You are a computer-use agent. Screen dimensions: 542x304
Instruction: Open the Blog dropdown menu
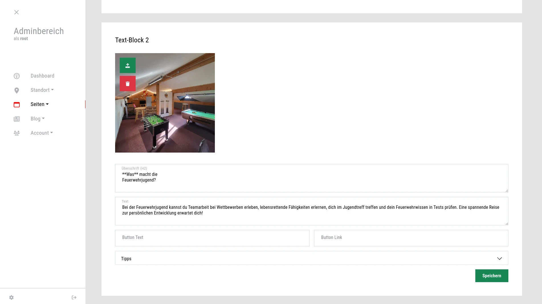(38, 119)
